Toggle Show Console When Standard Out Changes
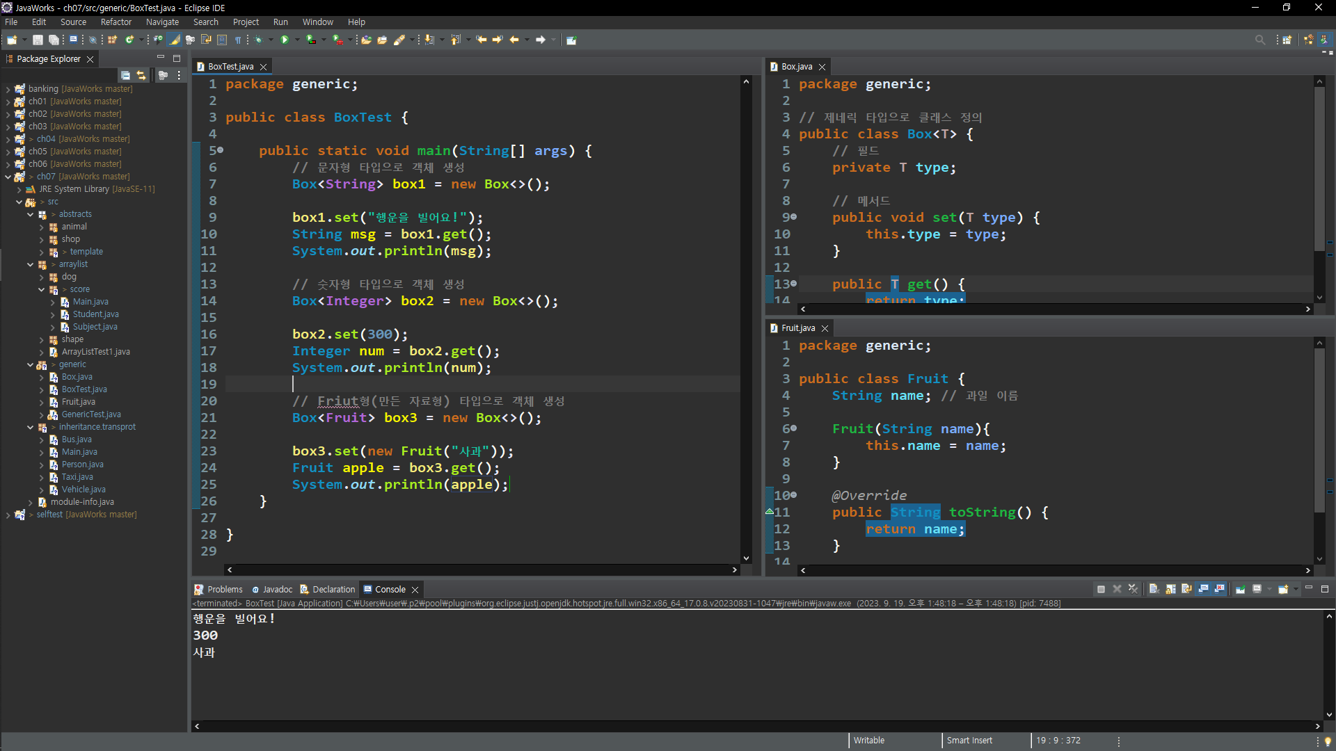This screenshot has width=1336, height=751. [1203, 589]
